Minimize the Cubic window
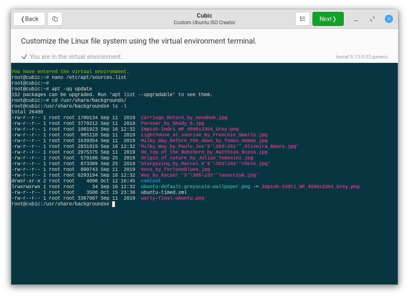This screenshot has height=297, width=409. tap(356, 19)
